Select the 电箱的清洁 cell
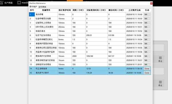The width and height of the screenshot is (172, 104). coord(46,31)
